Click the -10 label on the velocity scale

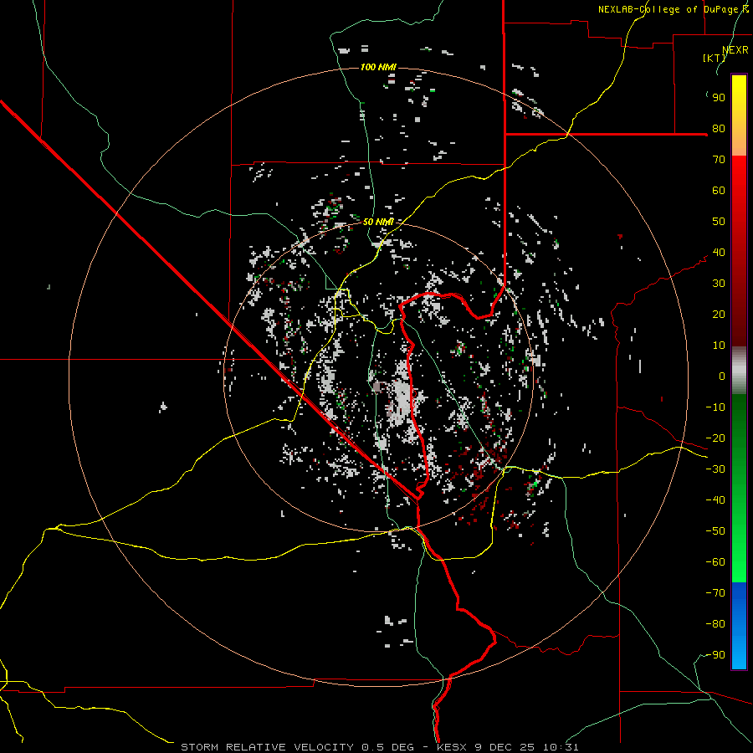coord(715,407)
